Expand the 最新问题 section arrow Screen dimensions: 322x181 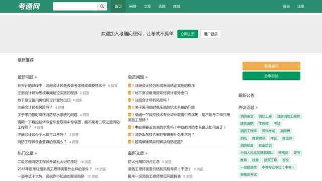[36, 77]
